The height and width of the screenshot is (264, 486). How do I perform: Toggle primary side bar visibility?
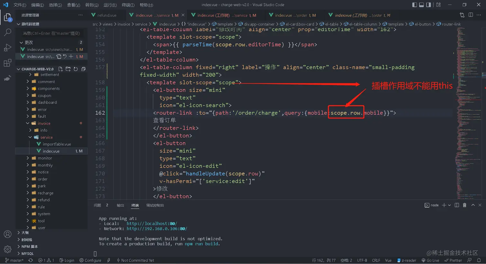click(x=415, y=5)
